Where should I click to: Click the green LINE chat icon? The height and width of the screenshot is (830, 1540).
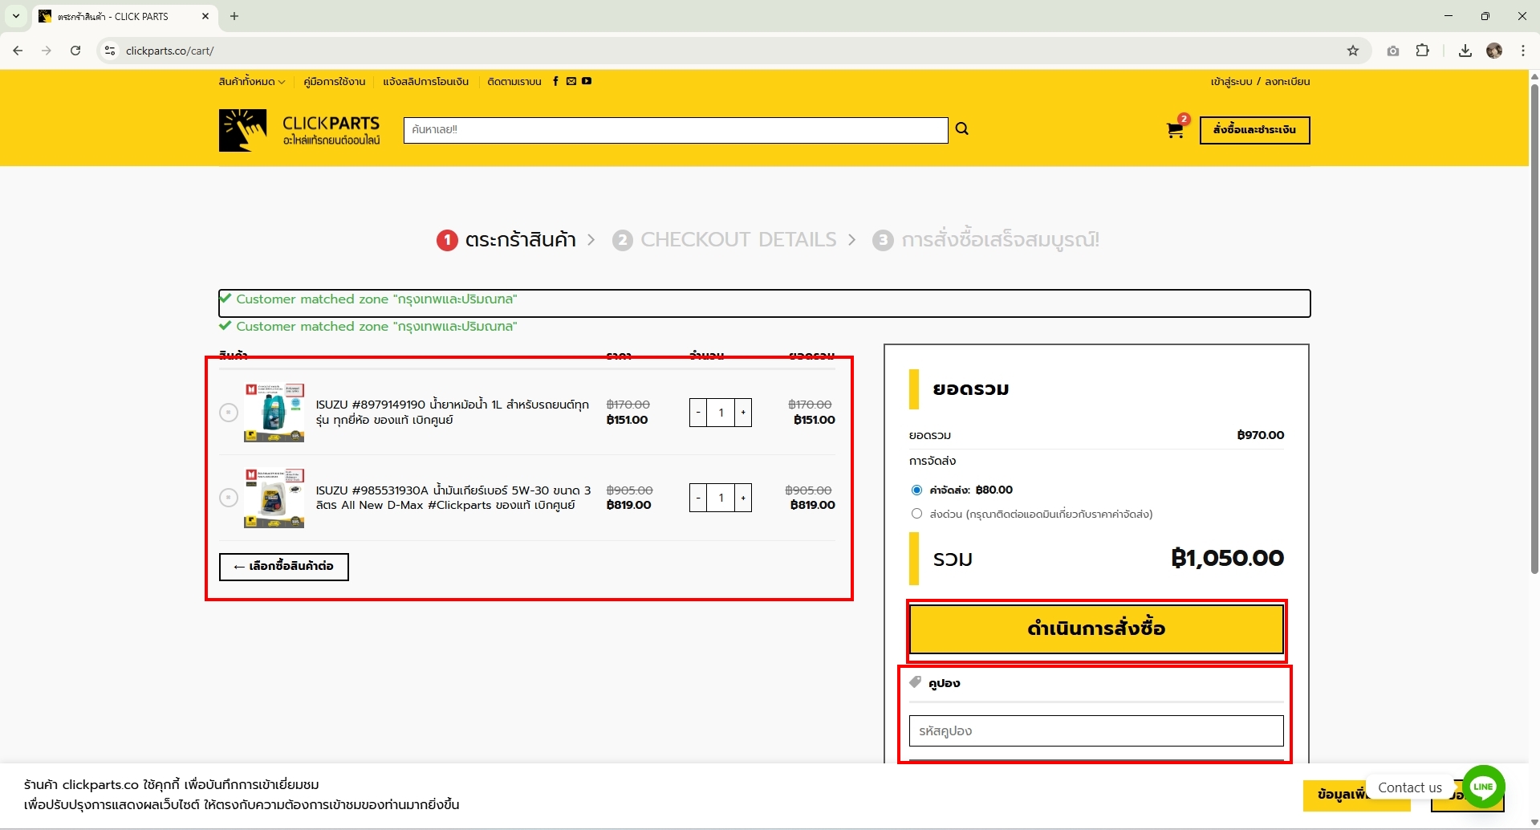(1483, 787)
